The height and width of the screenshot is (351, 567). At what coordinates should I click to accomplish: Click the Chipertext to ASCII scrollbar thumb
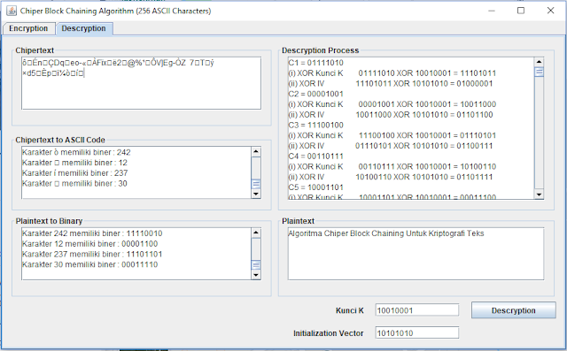[256, 184]
